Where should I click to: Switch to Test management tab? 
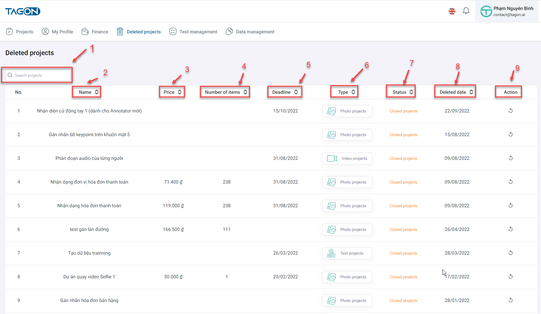tap(194, 32)
